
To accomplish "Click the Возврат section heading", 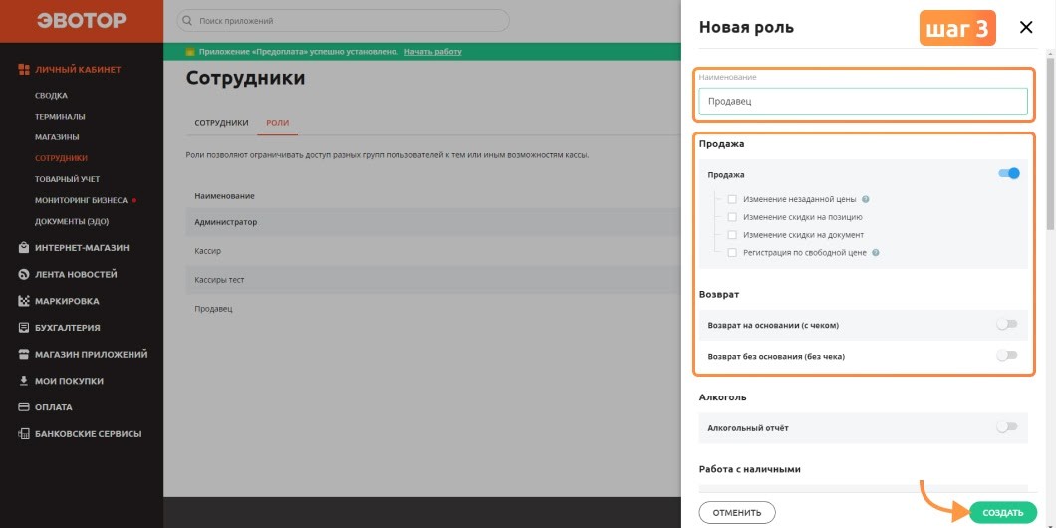I will [x=719, y=294].
